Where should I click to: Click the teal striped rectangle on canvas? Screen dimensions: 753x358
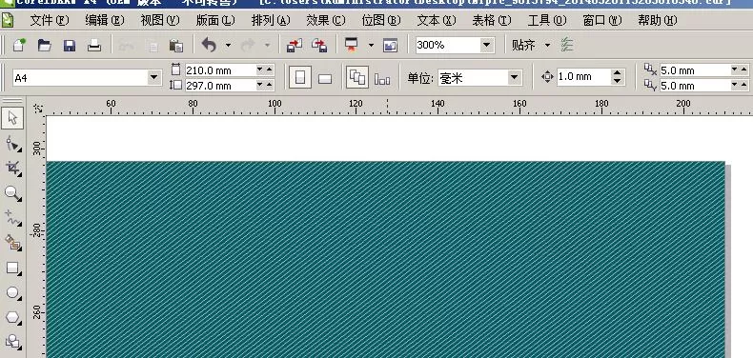coord(385,259)
